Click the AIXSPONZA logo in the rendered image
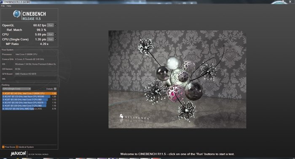This screenshot has height=159, width=295. tap(134, 117)
